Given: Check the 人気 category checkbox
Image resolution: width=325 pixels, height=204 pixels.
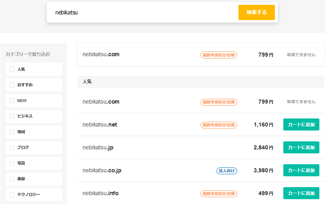Looking at the screenshot, I should tap(12, 69).
